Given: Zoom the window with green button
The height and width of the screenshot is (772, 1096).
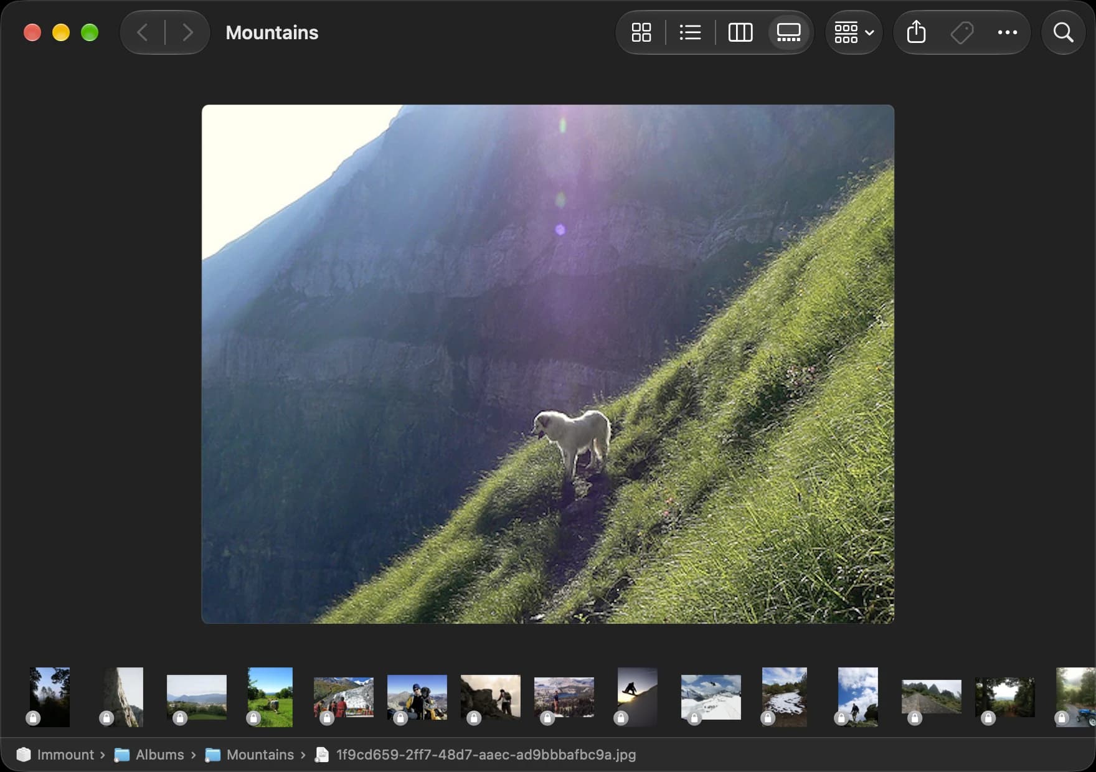Looking at the screenshot, I should pyautogui.click(x=90, y=32).
